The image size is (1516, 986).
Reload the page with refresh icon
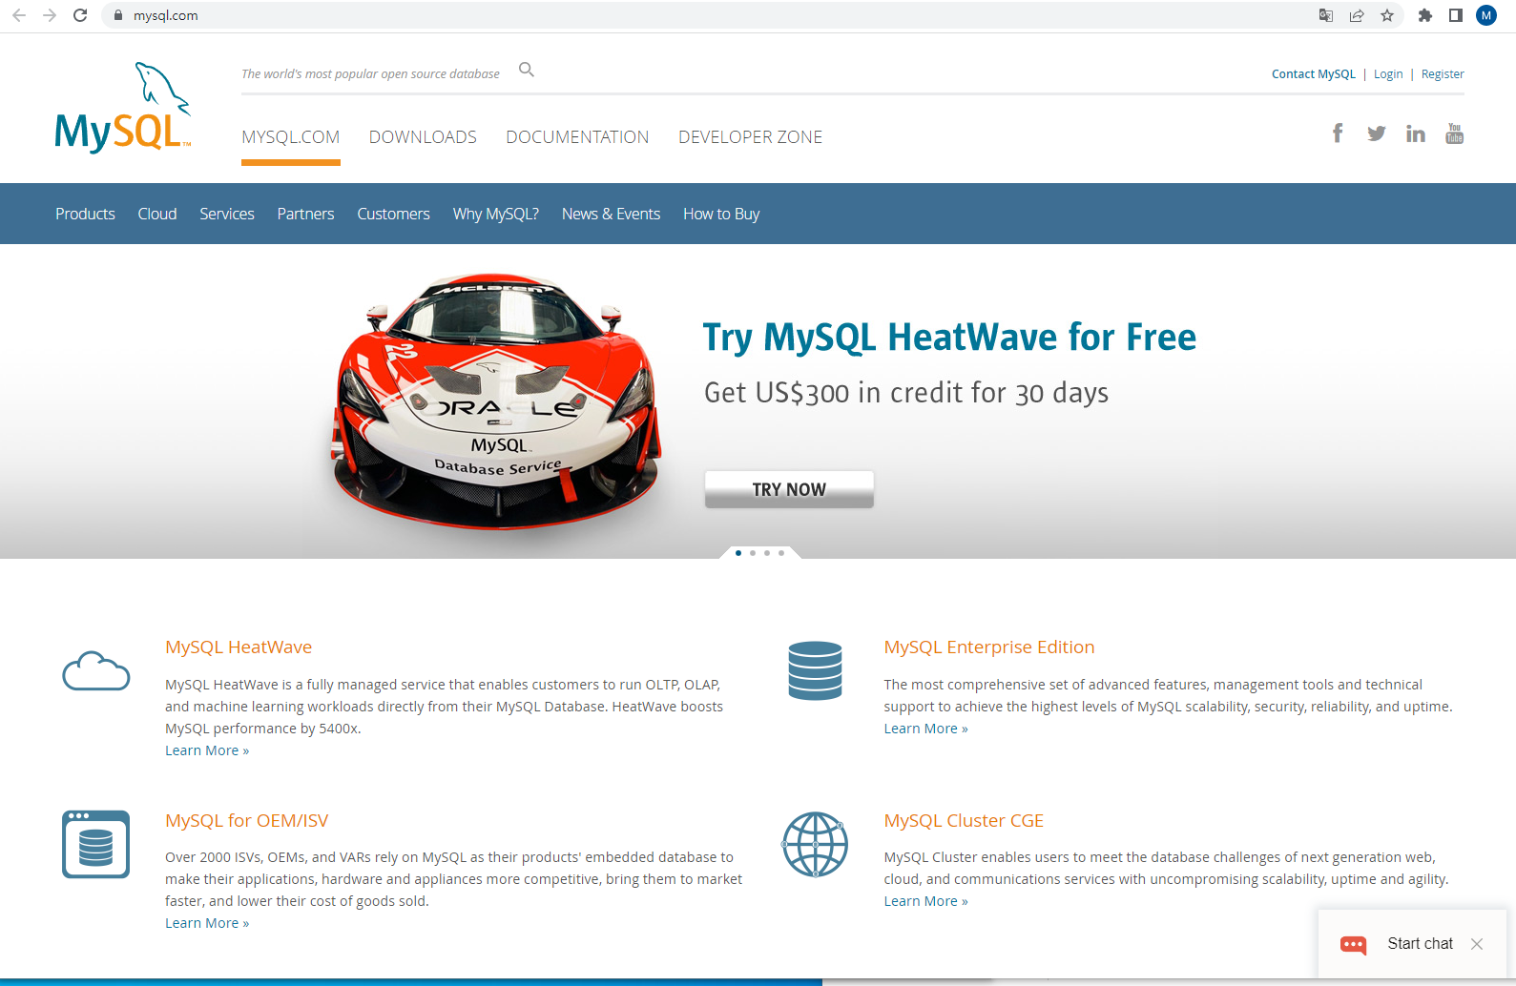point(80,15)
